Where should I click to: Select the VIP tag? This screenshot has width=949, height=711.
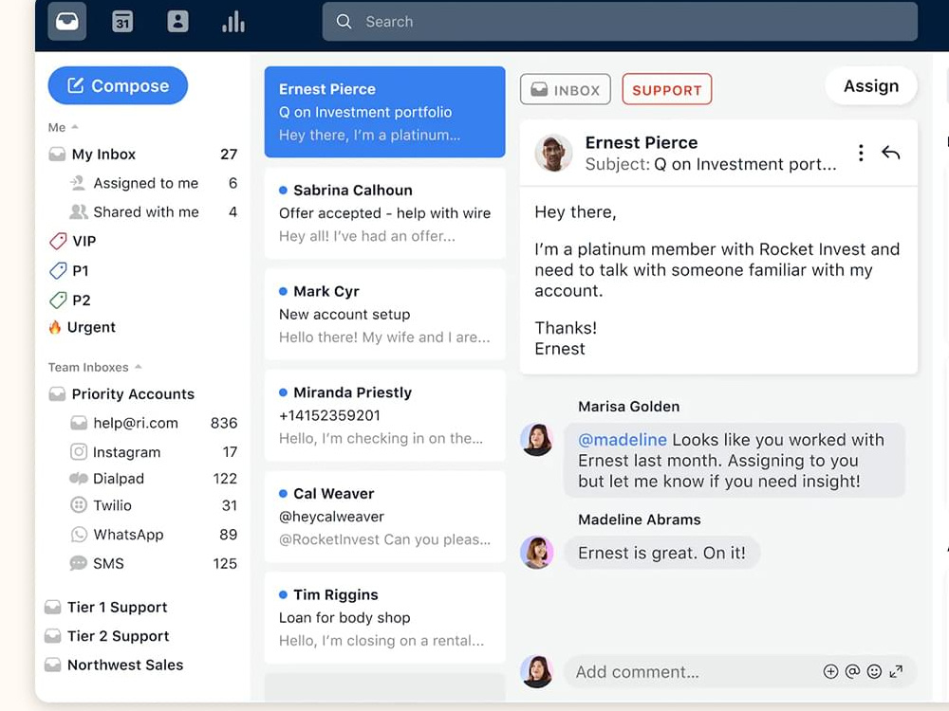coord(73,241)
